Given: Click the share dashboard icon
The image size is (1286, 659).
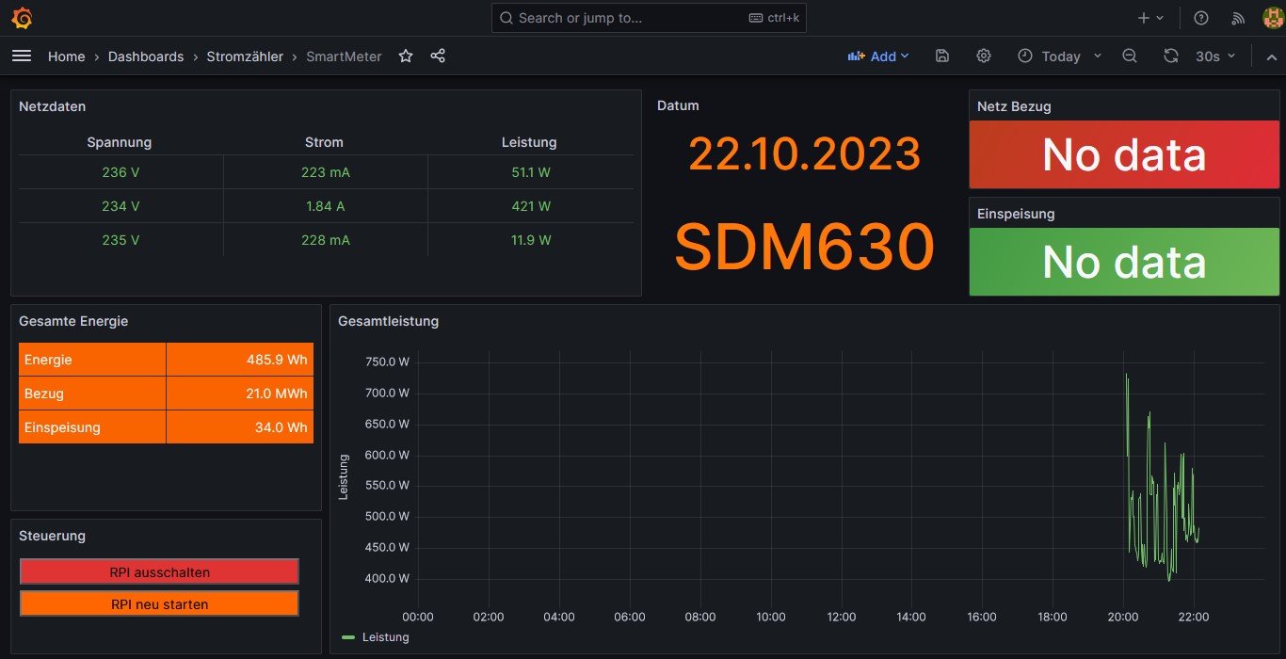Looking at the screenshot, I should pyautogui.click(x=438, y=56).
